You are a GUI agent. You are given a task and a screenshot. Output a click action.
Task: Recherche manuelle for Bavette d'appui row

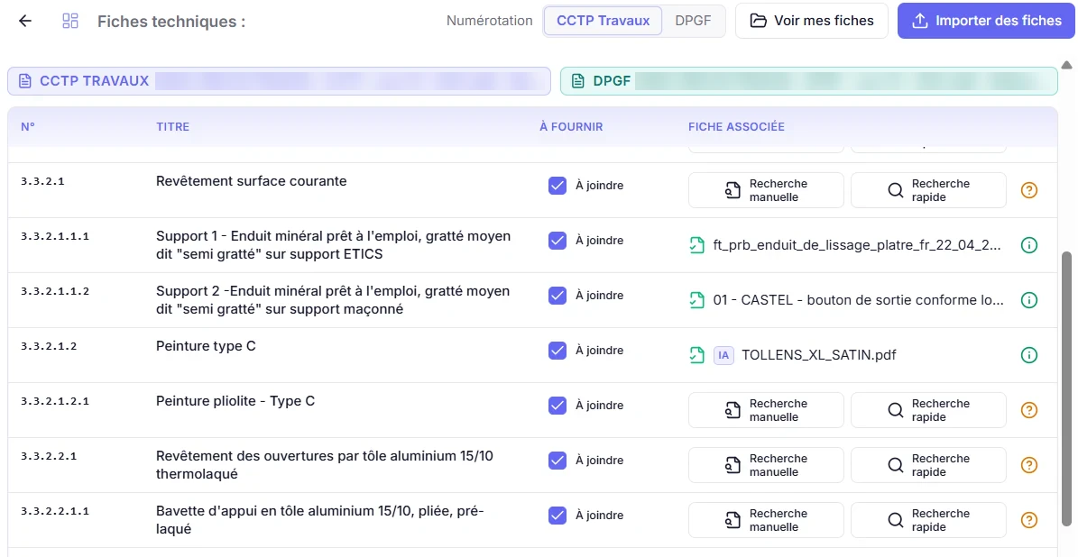pyautogui.click(x=766, y=520)
